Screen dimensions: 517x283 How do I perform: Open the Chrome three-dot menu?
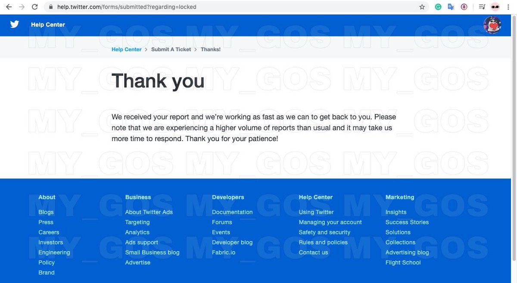tap(509, 7)
